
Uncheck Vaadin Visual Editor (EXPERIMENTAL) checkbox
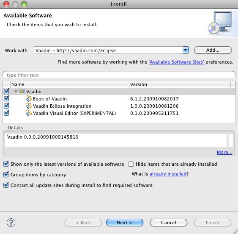[x=6, y=113]
